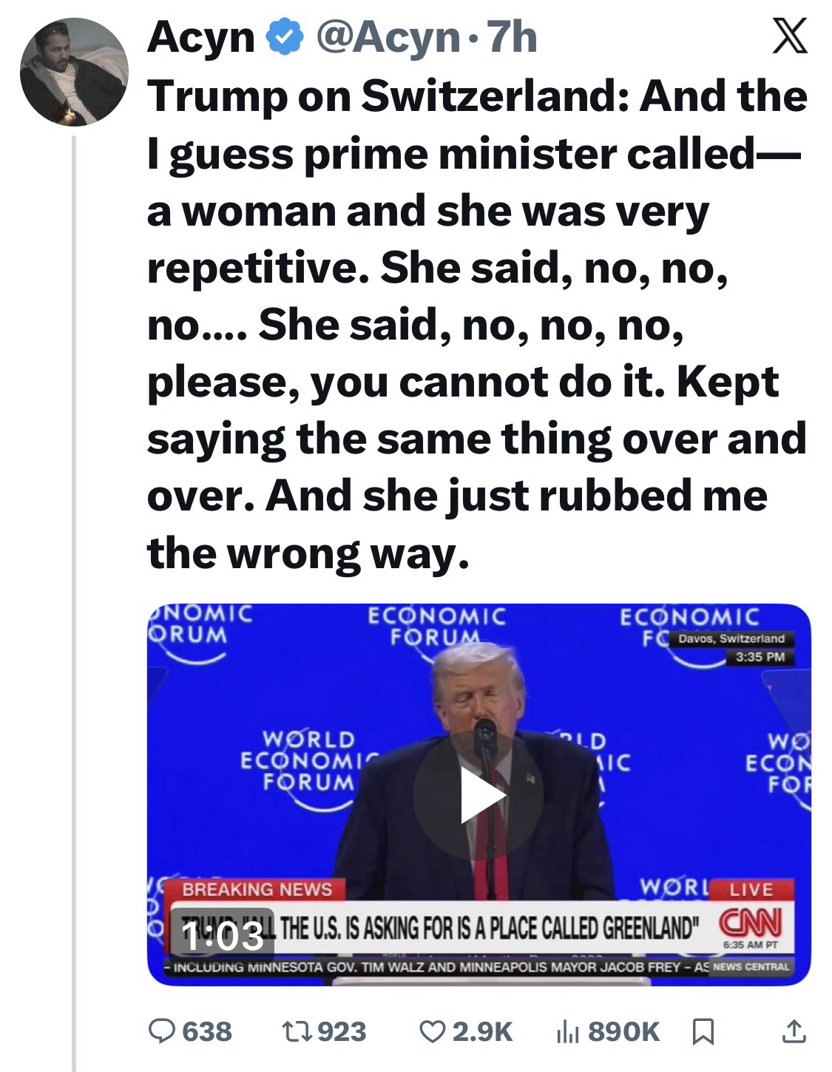This screenshot has height=1072, width=832.
Task: Share the post via upload arrow icon
Action: (x=794, y=1031)
